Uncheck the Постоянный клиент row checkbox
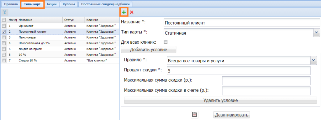This screenshot has height=120, width=321. coord(4,32)
